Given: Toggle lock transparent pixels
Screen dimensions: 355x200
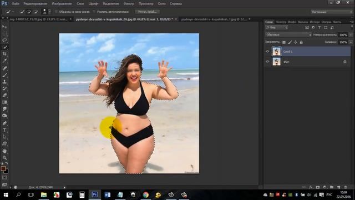Looking at the screenshot, I should click(x=284, y=42).
